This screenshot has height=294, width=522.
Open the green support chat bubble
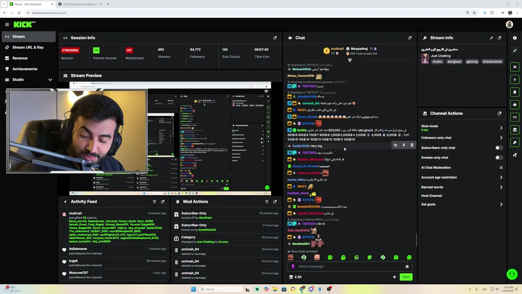pyautogui.click(x=512, y=274)
